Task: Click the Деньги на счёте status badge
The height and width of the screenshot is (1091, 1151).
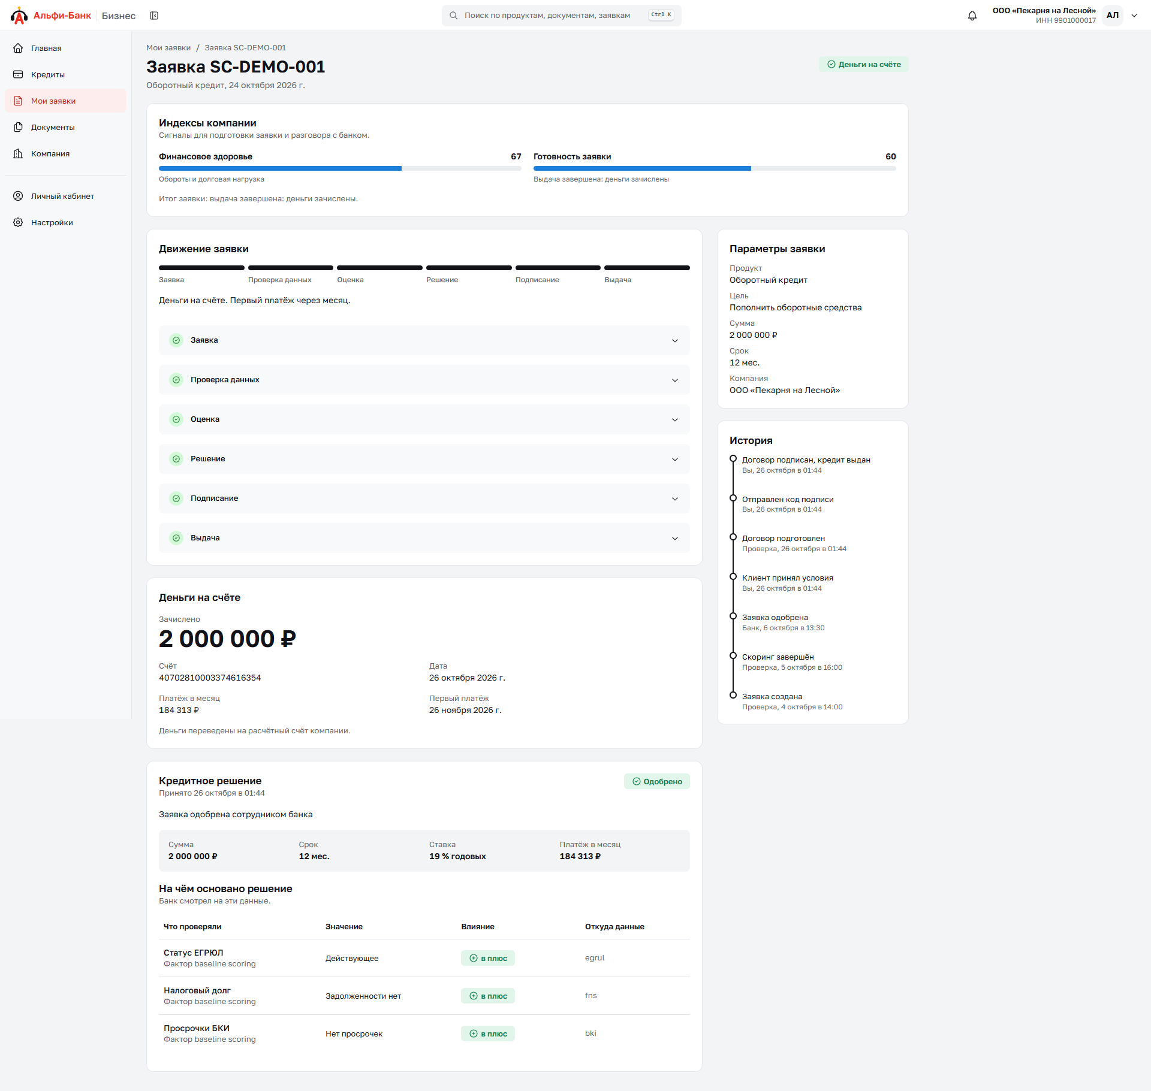Action: (x=864, y=64)
